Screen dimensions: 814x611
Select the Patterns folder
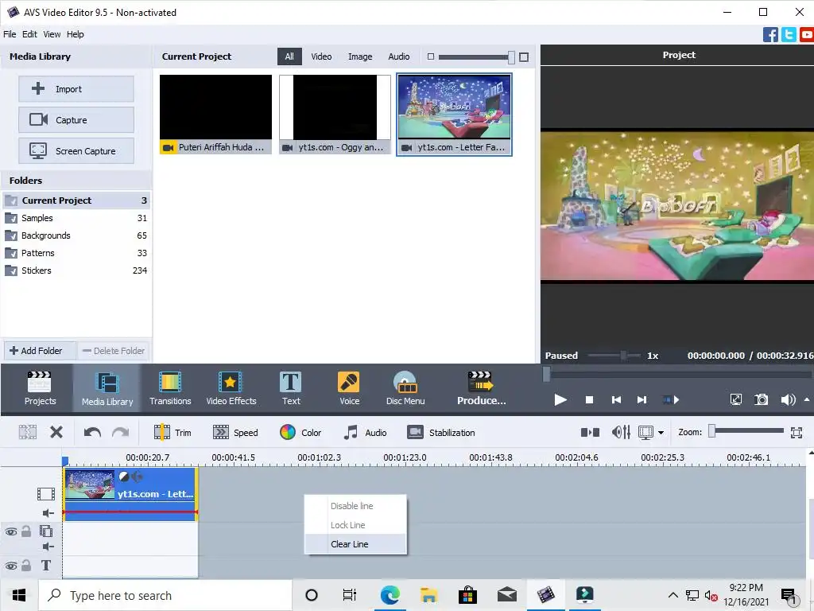point(76,253)
